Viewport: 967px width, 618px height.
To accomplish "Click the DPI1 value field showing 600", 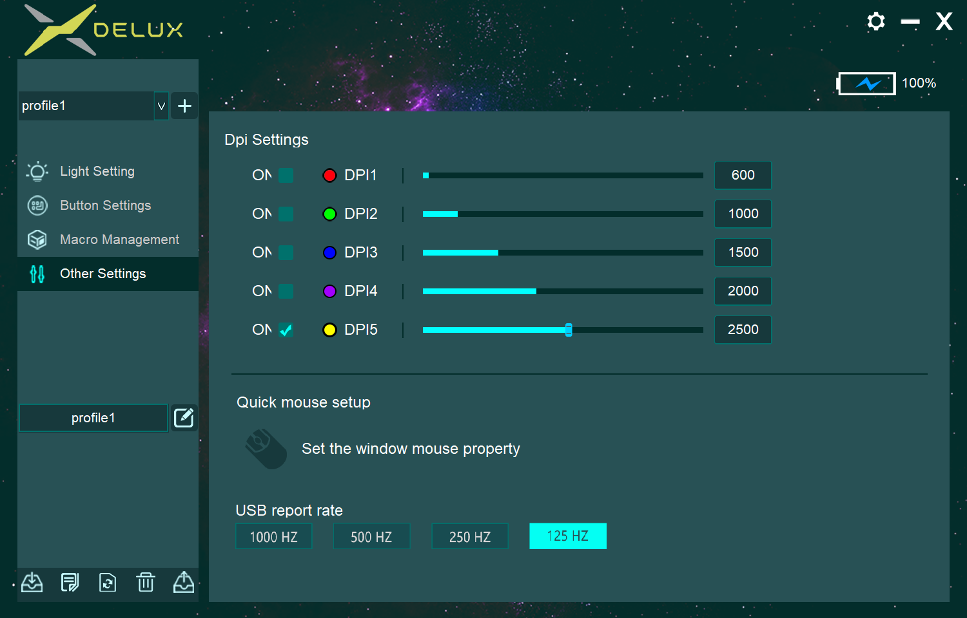I will tap(743, 175).
